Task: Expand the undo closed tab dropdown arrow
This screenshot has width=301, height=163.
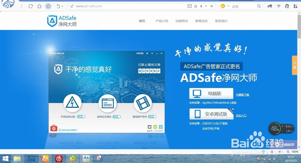Action: pyautogui.click(x=62, y=6)
